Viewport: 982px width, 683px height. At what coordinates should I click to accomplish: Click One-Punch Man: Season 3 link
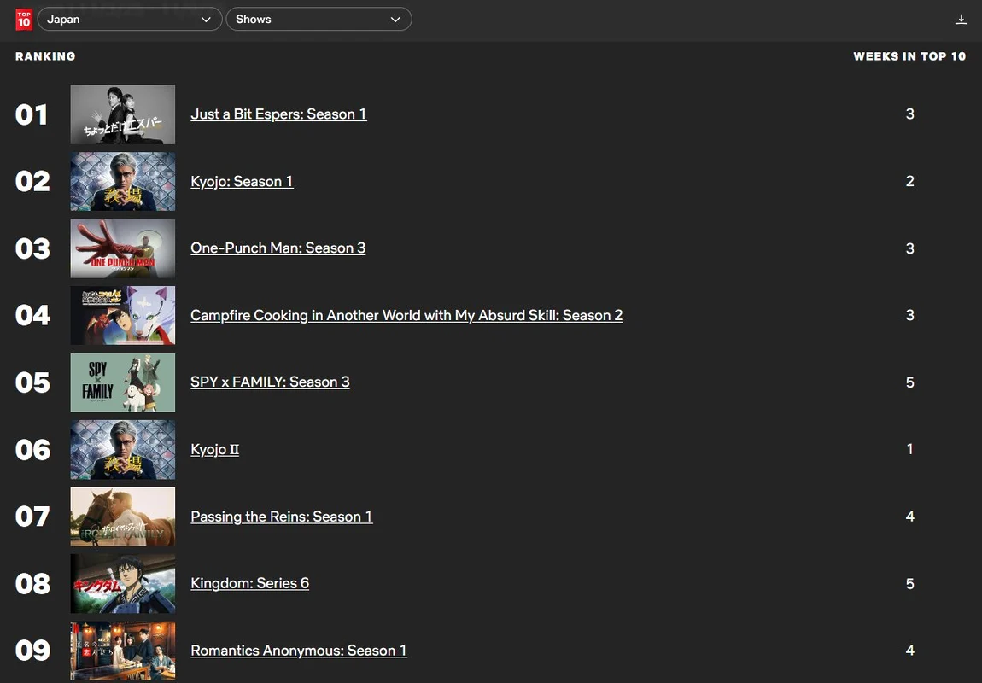pyautogui.click(x=278, y=248)
